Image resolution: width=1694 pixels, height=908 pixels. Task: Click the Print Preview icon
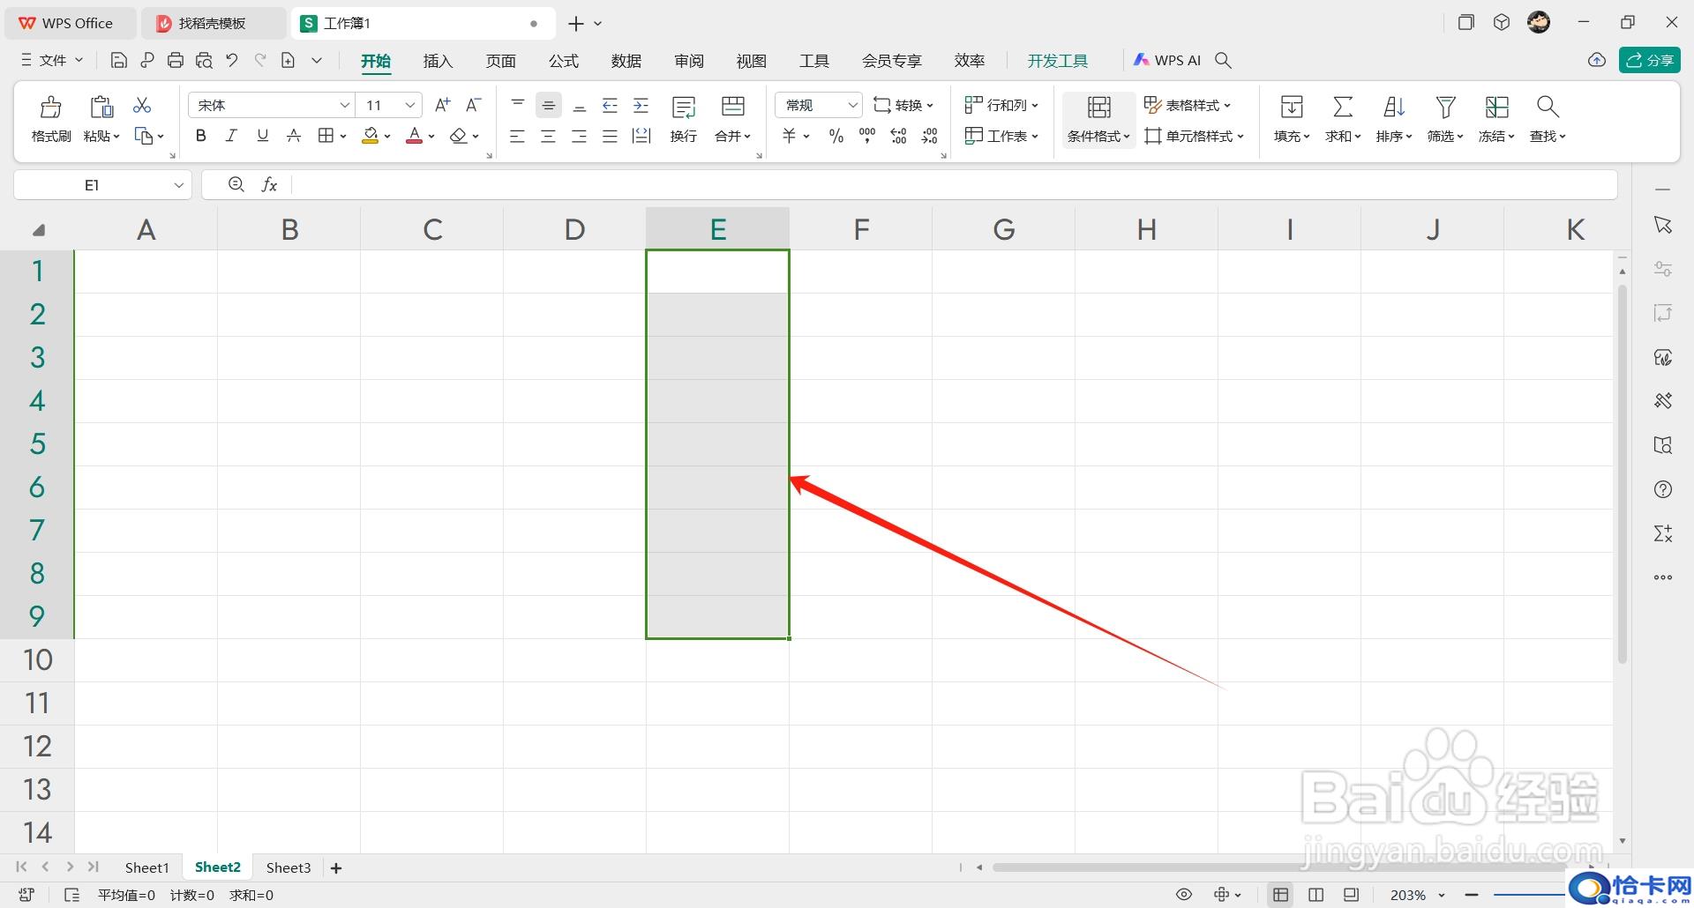pos(204,60)
